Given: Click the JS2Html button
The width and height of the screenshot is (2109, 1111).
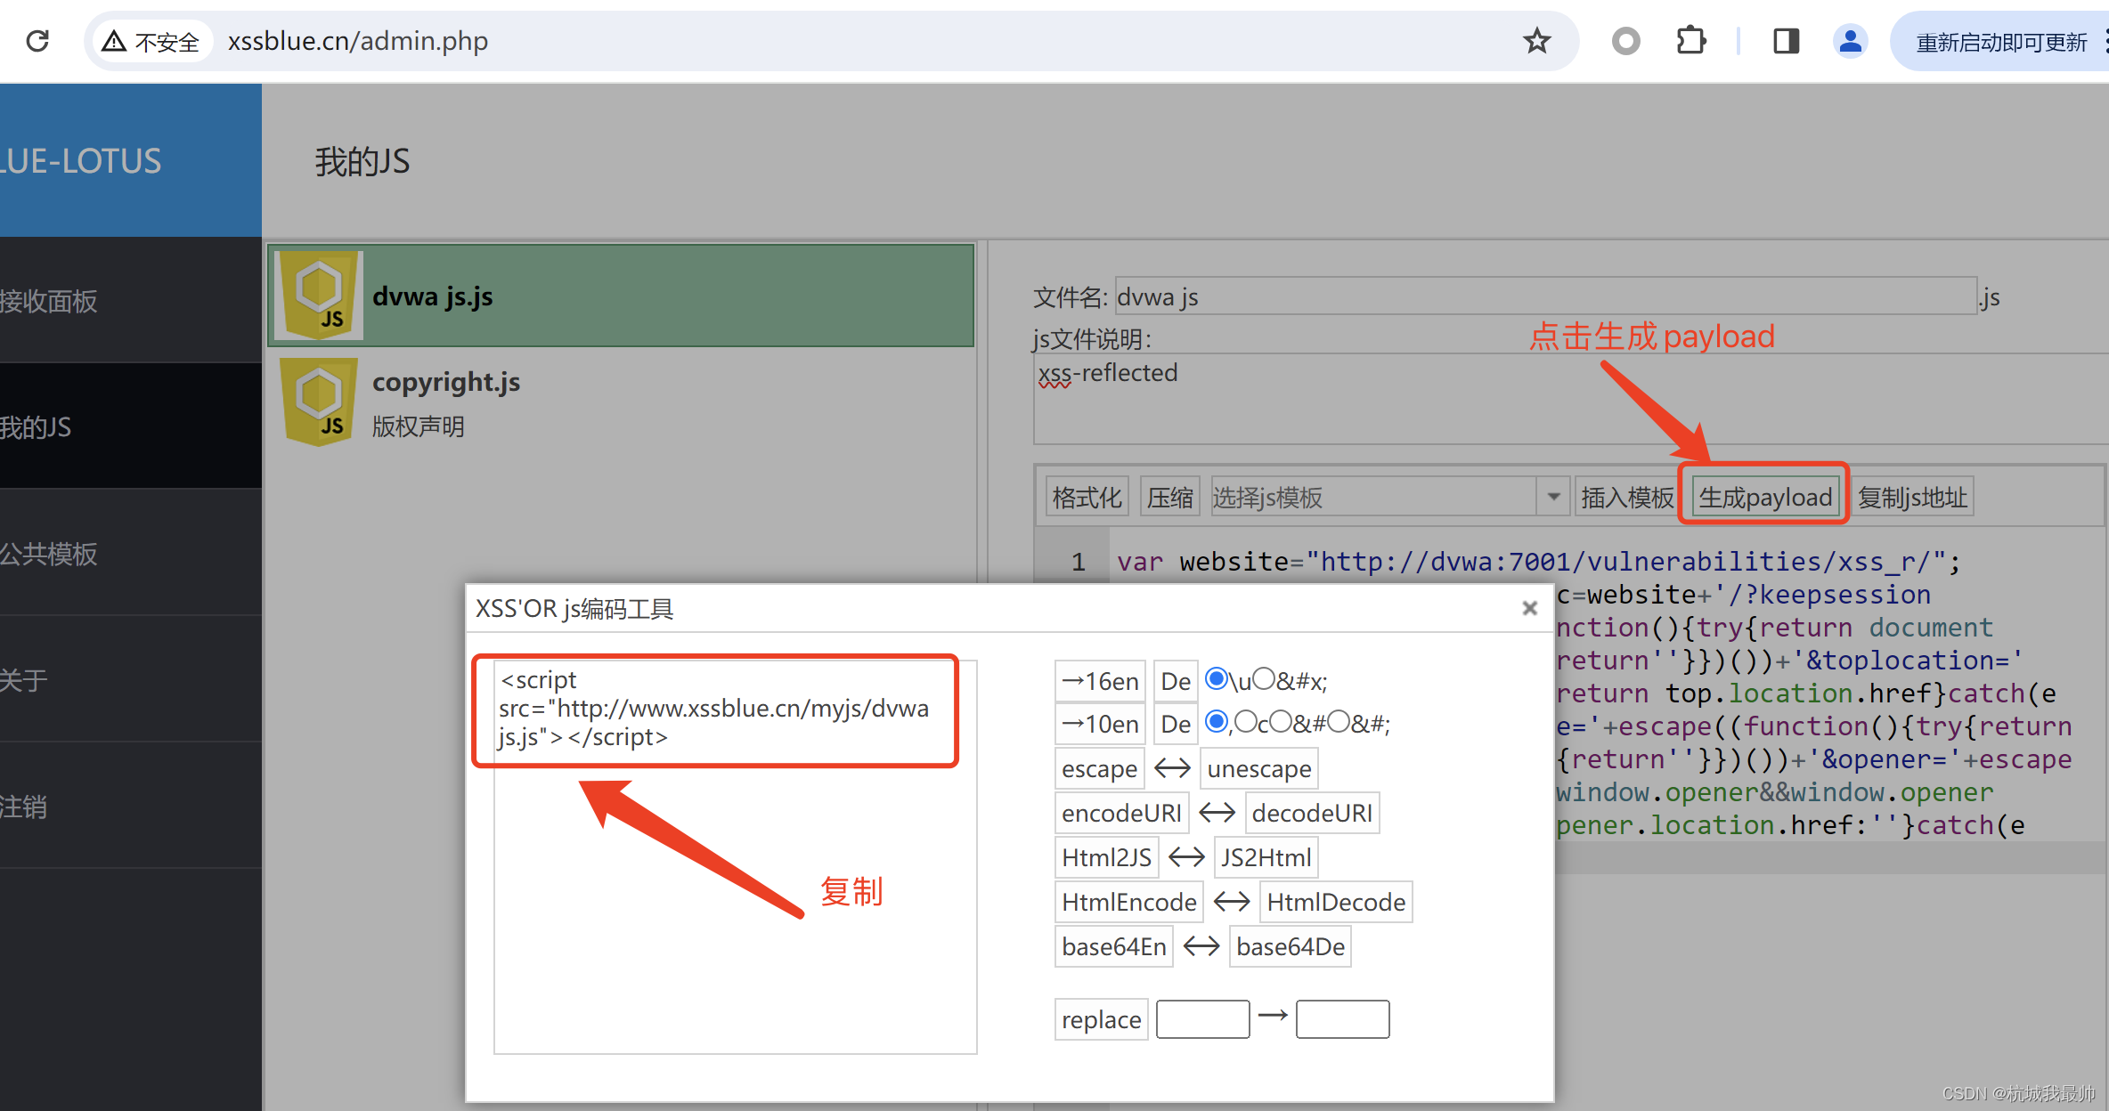Looking at the screenshot, I should pos(1266,857).
